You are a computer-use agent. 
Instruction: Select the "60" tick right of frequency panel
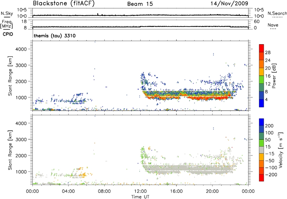pyautogui.click(x=257, y=22)
